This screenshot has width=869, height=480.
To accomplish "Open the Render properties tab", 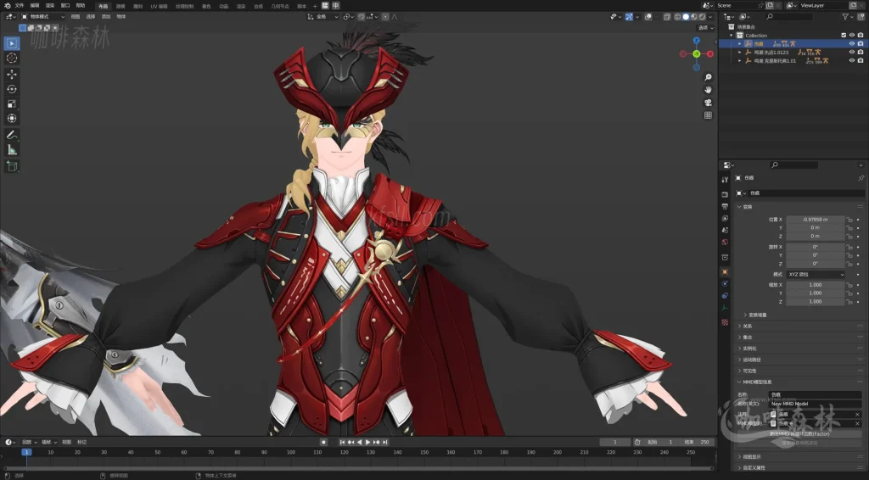I will [725, 194].
